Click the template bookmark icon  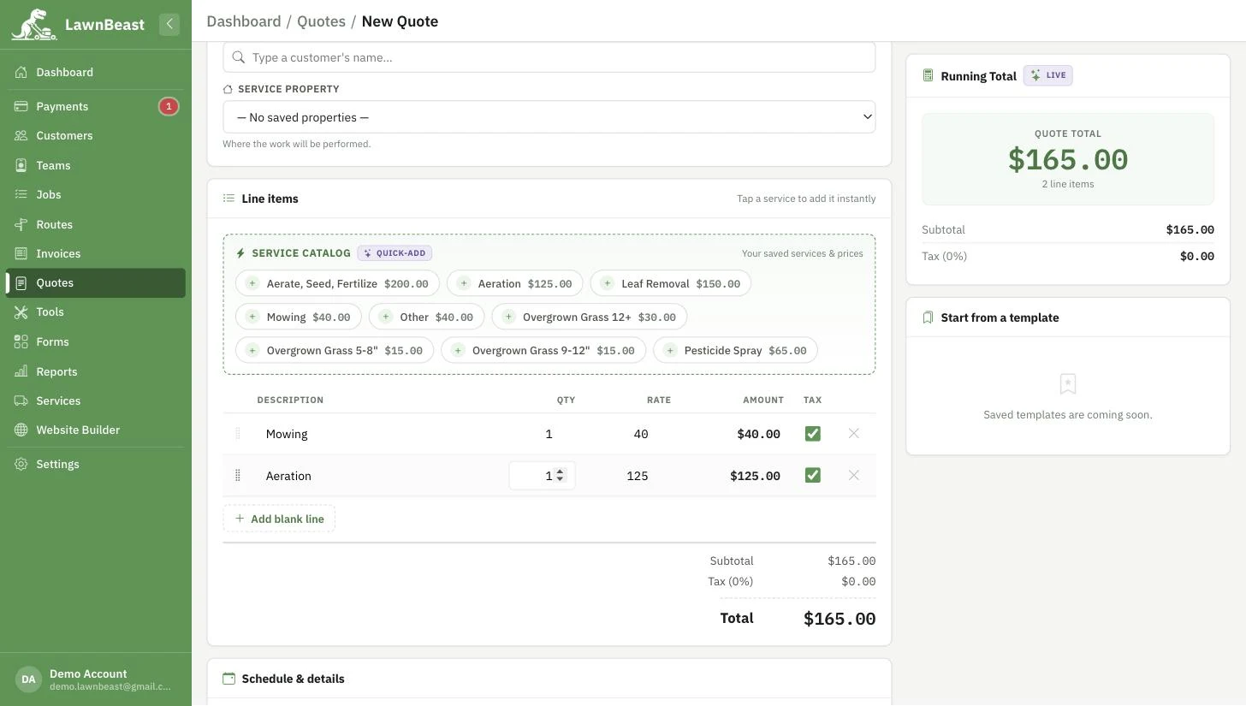pyautogui.click(x=928, y=317)
